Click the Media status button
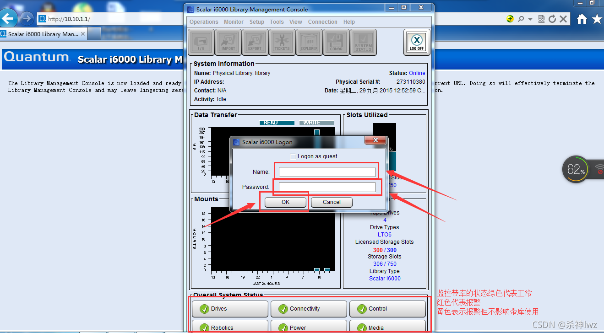 point(387,327)
